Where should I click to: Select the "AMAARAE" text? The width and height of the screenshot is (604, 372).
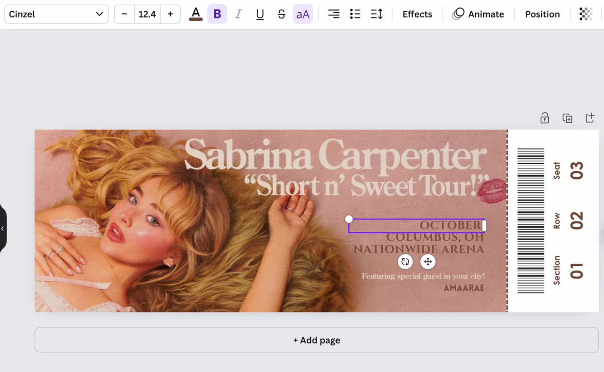[x=464, y=287]
